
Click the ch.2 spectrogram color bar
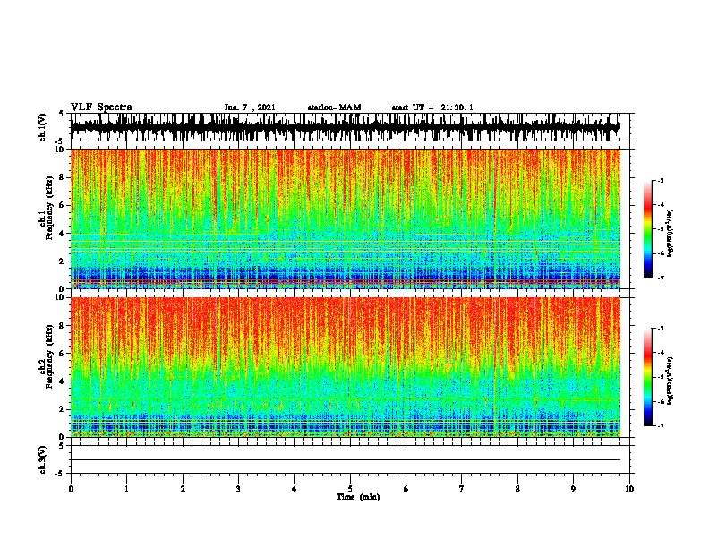648,377
